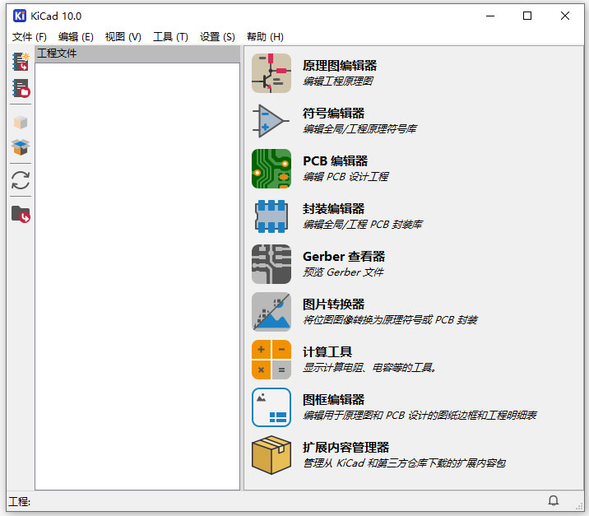
Task: Click the Refresh project tree icon
Action: pos(21,180)
